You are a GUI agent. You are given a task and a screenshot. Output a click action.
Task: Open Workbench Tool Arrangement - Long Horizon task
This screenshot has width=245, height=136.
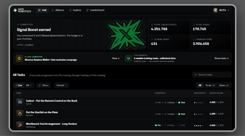pyautogui.click(x=52, y=124)
